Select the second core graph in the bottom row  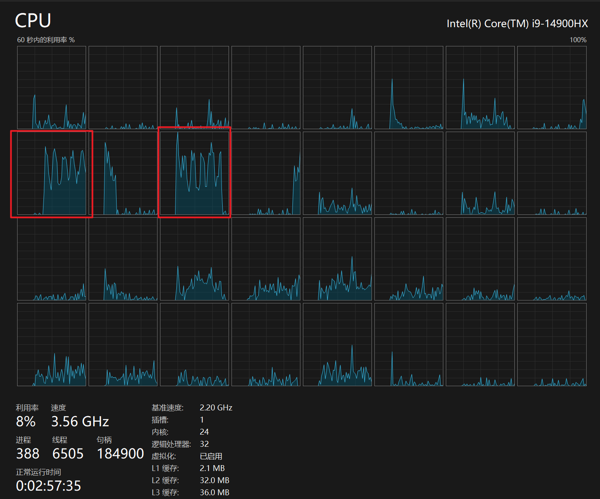(x=123, y=345)
